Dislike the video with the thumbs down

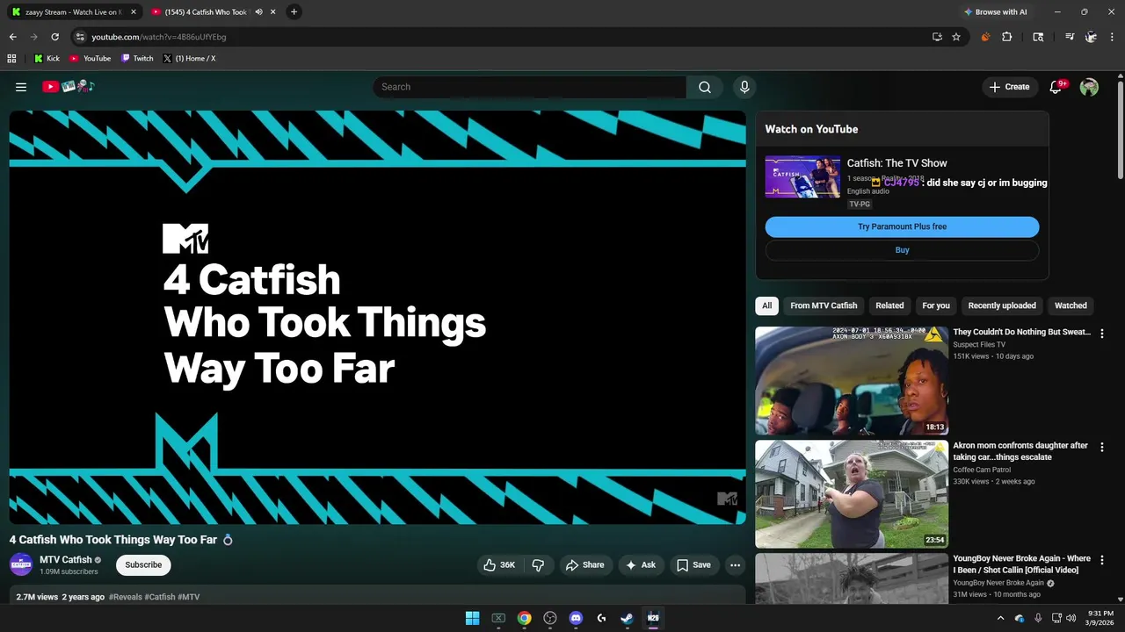pos(538,565)
